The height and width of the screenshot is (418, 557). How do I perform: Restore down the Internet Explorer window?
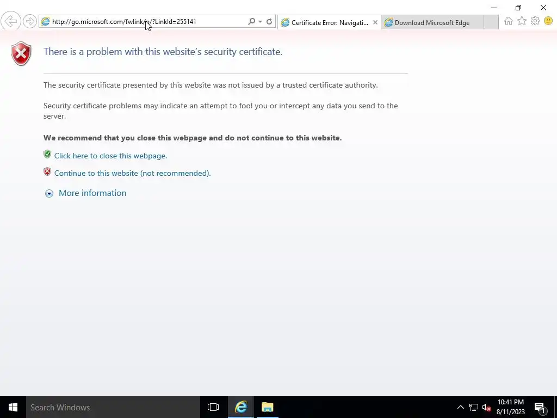tap(518, 8)
